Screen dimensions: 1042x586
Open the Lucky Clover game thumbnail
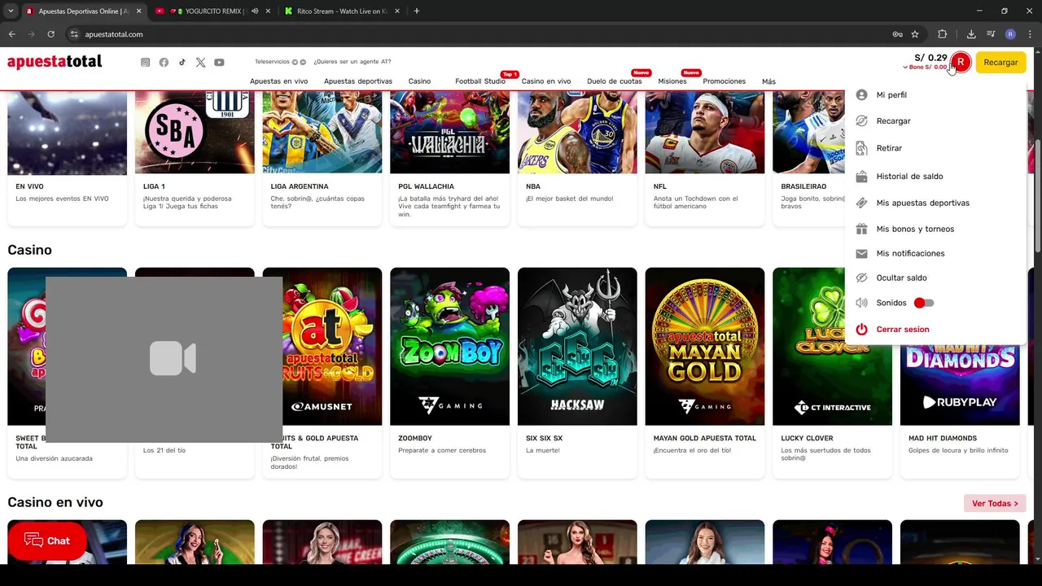point(832,347)
